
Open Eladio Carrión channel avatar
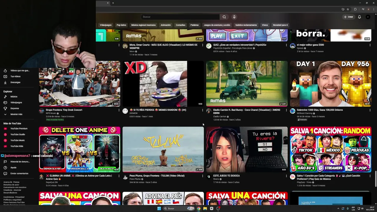point(209,111)
